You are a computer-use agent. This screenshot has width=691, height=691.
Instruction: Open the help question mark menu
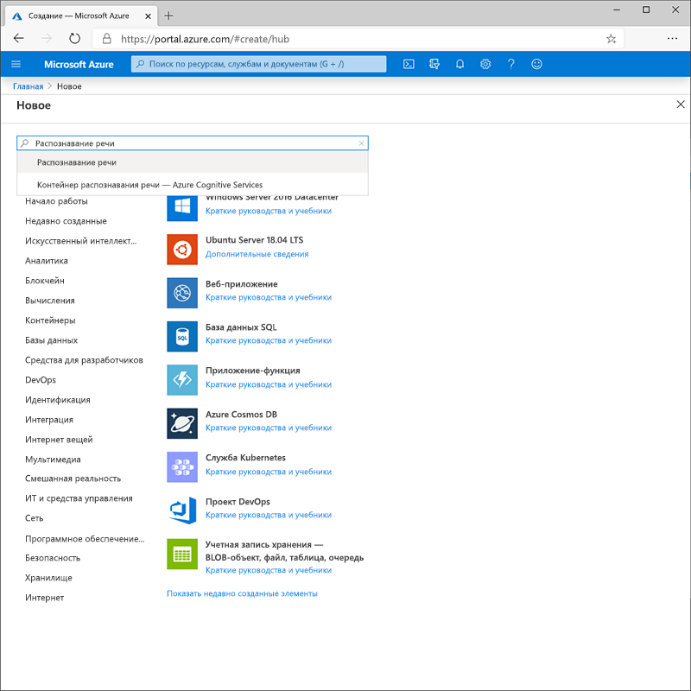tap(510, 64)
